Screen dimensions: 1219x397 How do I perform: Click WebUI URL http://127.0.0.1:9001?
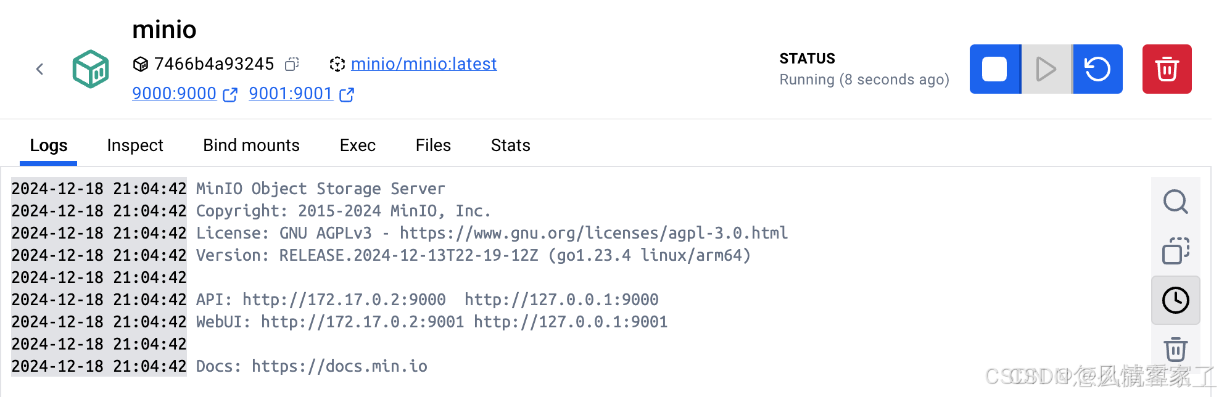click(x=571, y=322)
